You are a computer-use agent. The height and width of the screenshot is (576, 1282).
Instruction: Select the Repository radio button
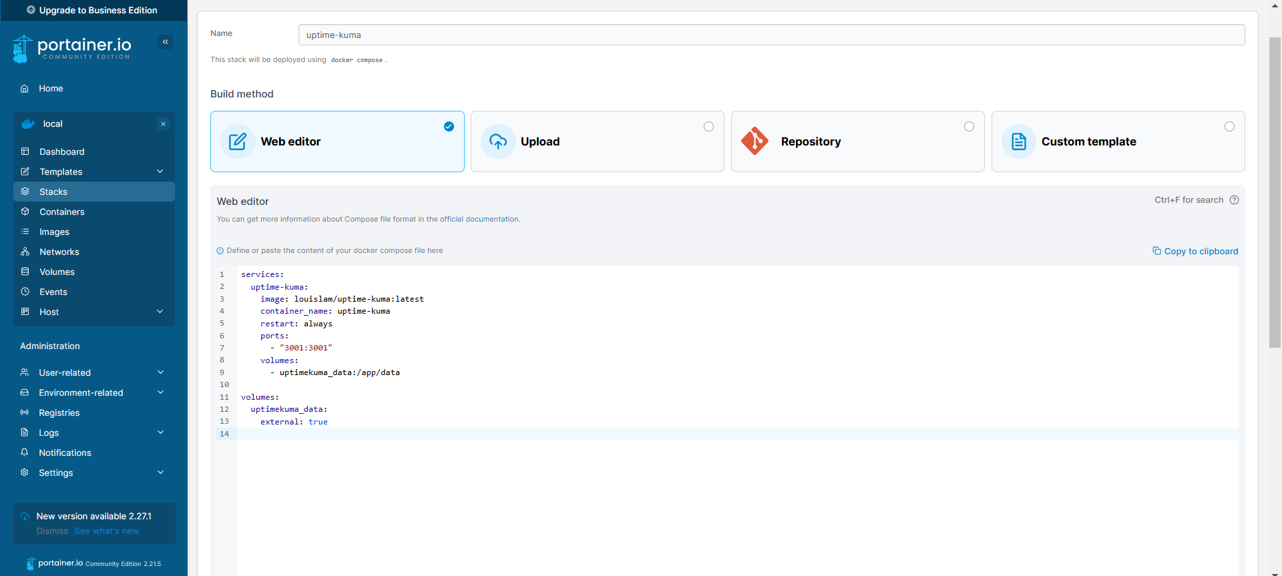969,127
